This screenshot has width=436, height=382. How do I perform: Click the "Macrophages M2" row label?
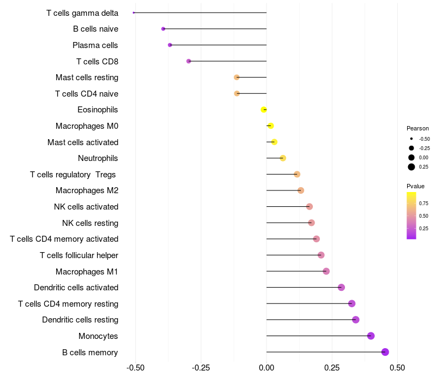point(87,190)
